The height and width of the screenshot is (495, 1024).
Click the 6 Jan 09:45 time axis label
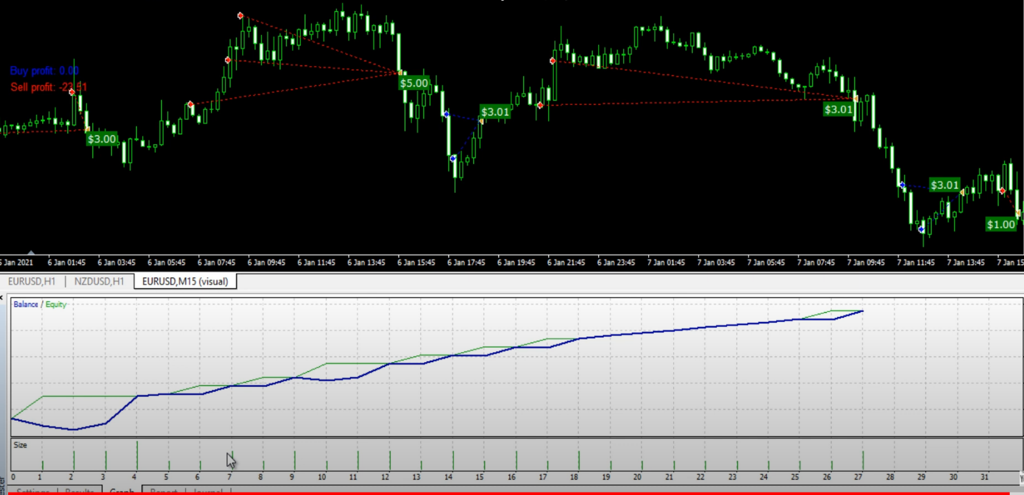click(x=266, y=263)
